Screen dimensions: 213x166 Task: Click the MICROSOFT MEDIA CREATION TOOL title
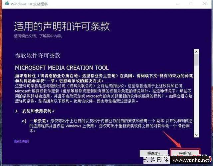coord(62,68)
